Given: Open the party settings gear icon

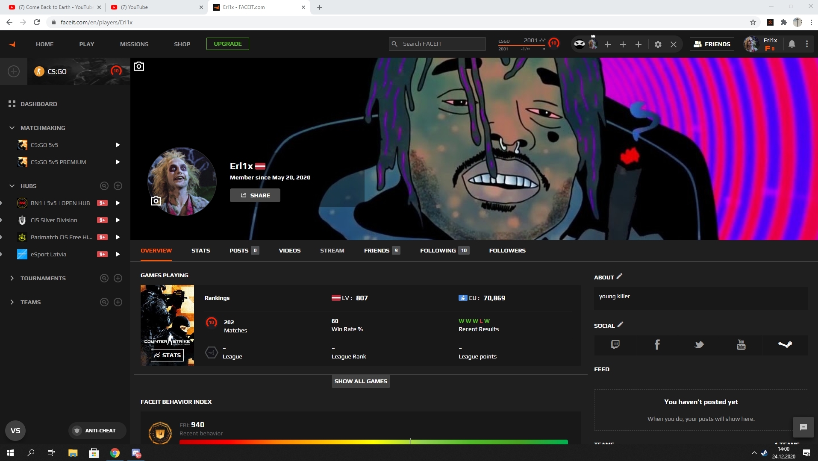Looking at the screenshot, I should tap(658, 44).
